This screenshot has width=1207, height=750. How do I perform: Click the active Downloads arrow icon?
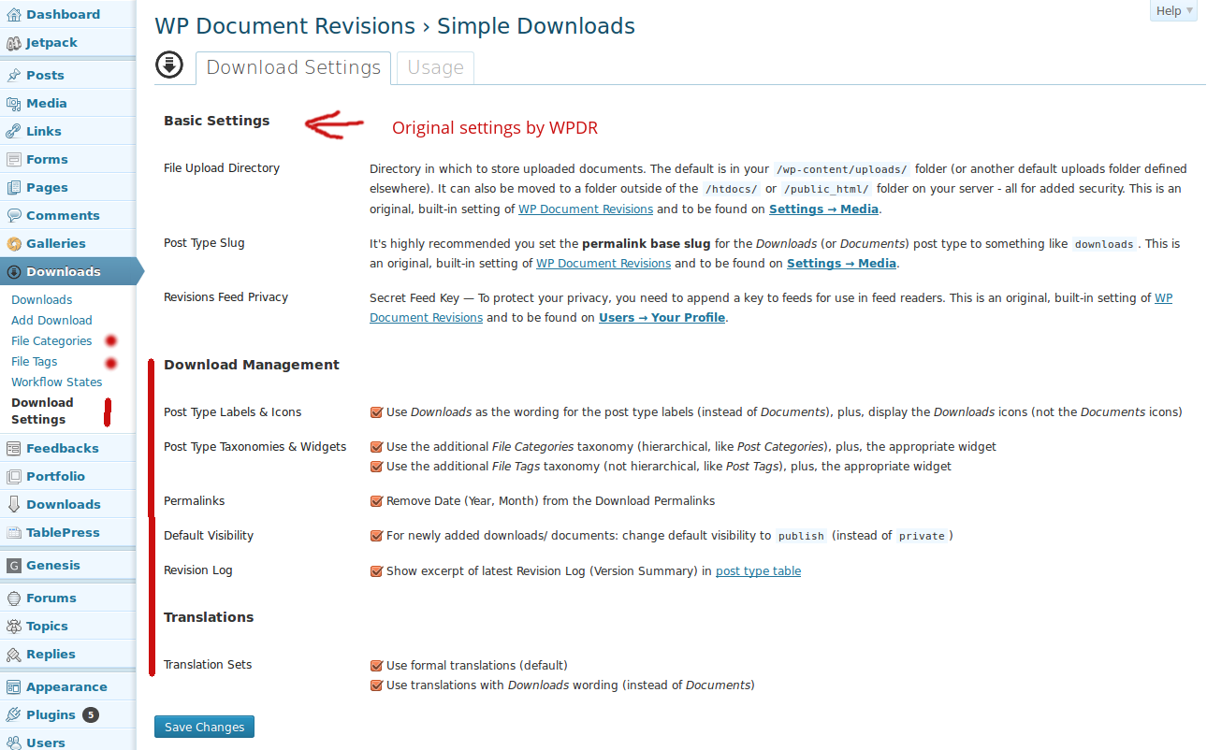coord(14,272)
